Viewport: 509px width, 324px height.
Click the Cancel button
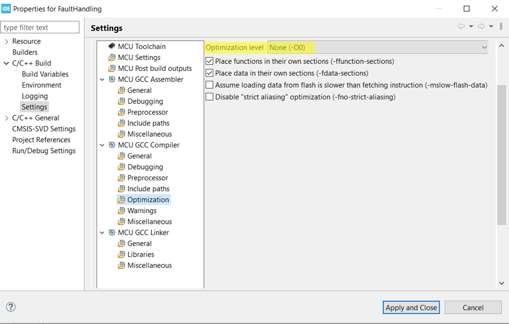tap(472, 307)
